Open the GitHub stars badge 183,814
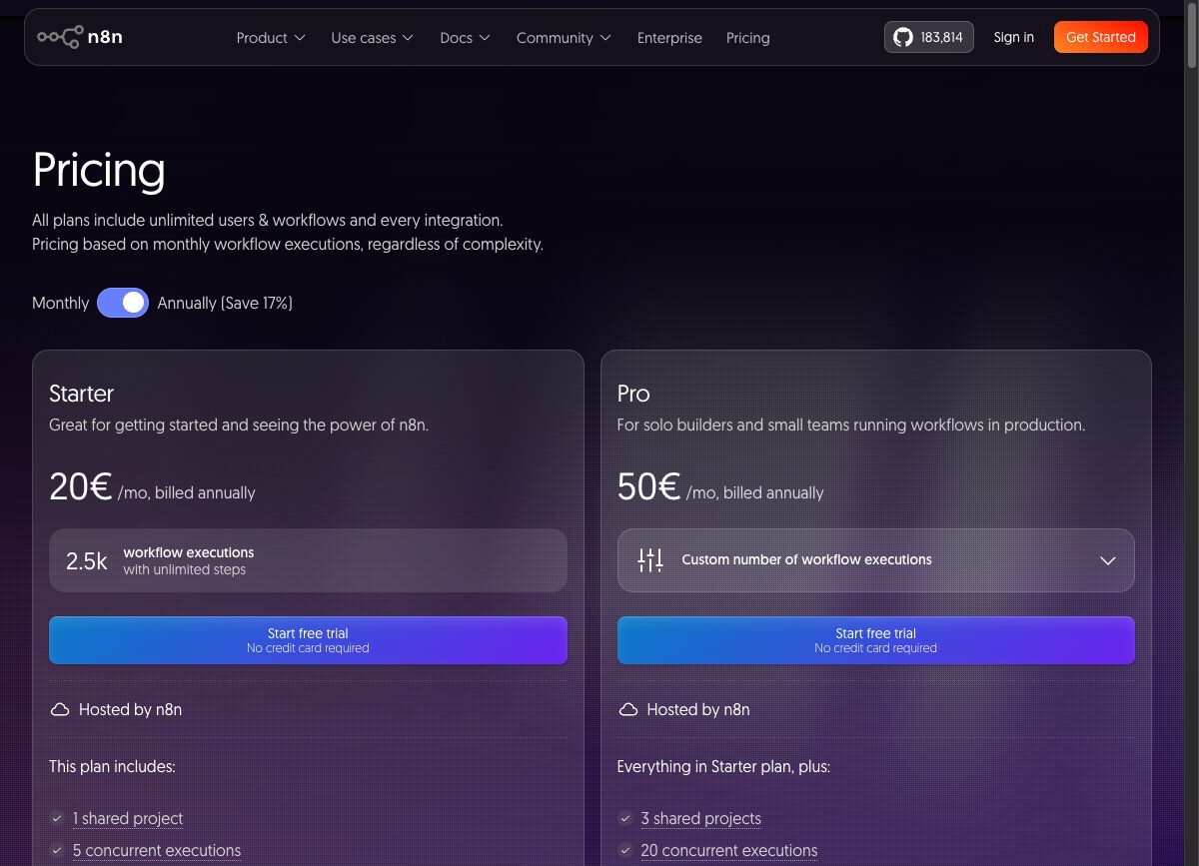 (x=928, y=37)
